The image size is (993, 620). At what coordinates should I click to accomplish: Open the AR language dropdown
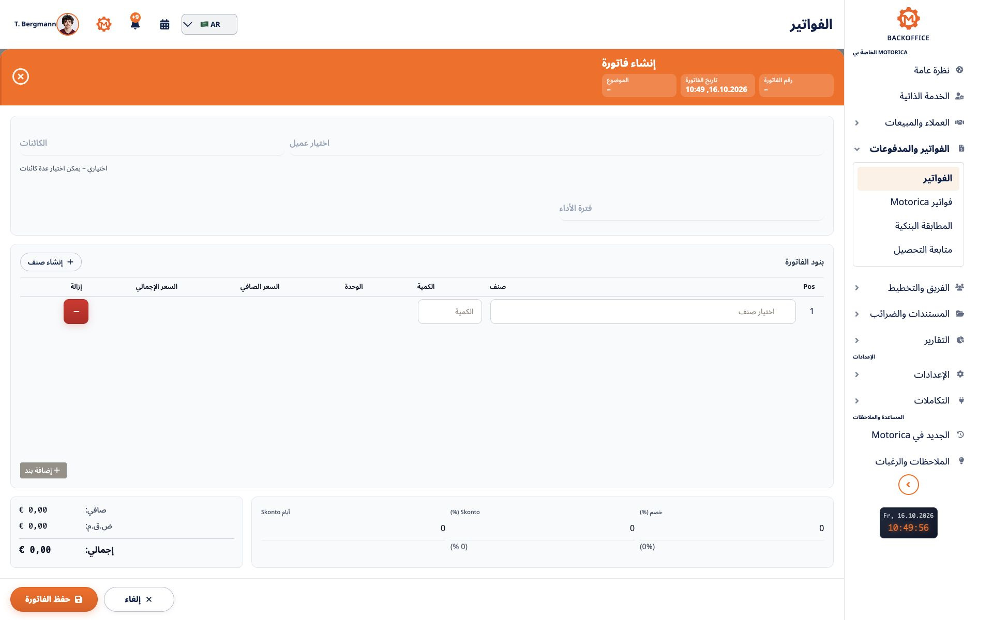[x=209, y=24]
